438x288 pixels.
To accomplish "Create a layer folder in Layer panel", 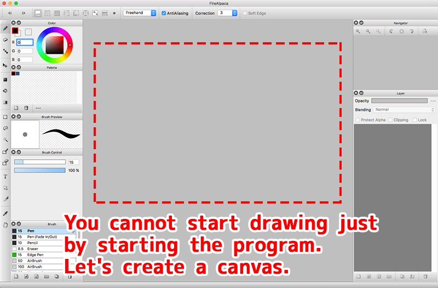I will point(389,276).
